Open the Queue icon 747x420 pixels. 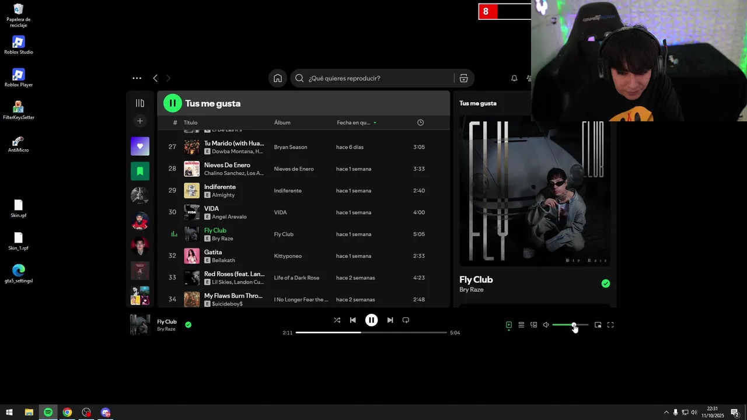tap(521, 325)
